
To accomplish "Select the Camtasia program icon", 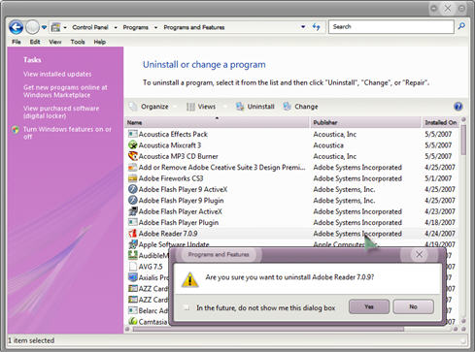I will pos(133,321).
